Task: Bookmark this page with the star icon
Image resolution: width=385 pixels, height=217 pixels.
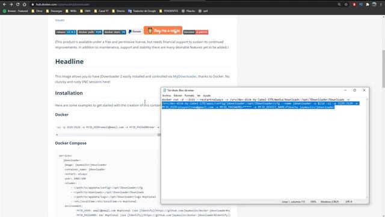Action: point(346,4)
